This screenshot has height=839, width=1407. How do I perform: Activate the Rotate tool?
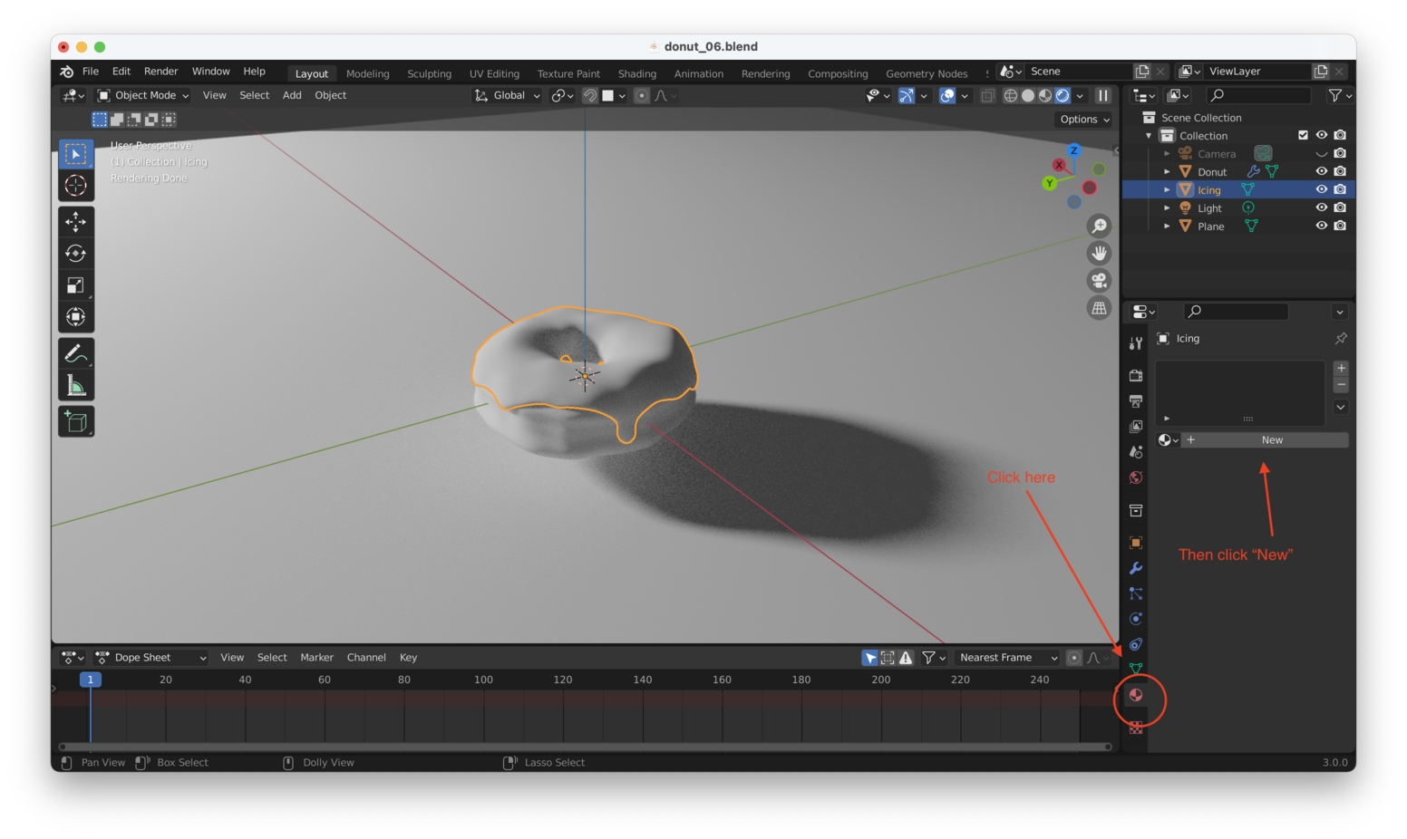point(76,254)
